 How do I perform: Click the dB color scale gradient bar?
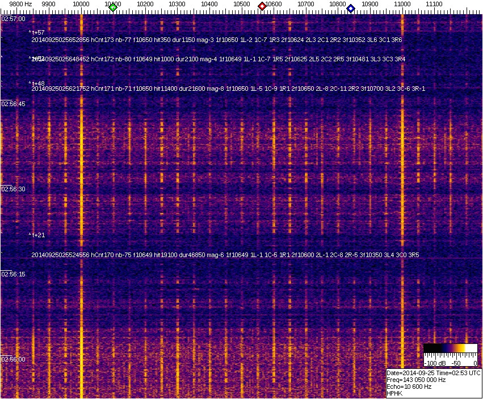(451, 348)
